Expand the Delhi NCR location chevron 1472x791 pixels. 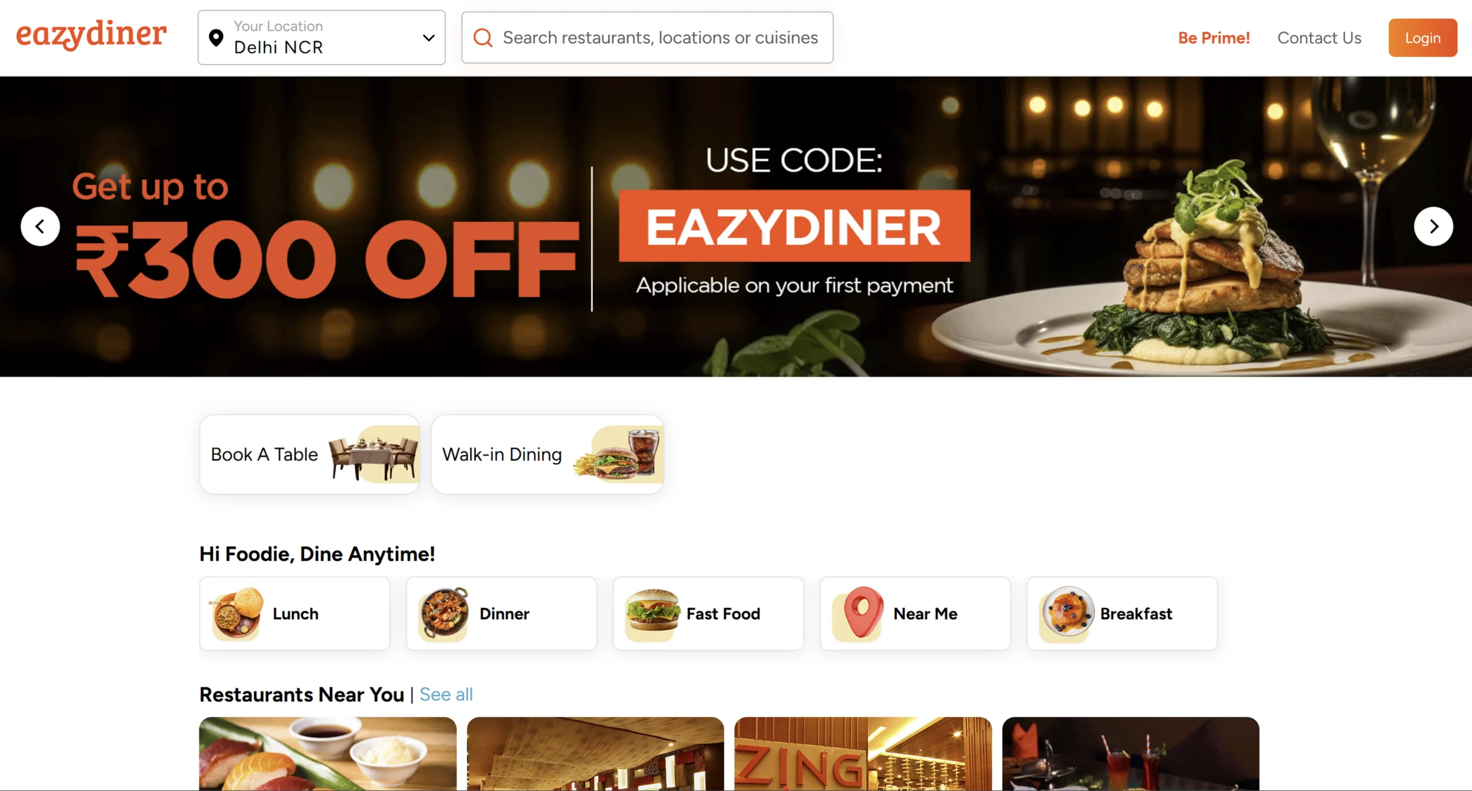pyautogui.click(x=428, y=38)
